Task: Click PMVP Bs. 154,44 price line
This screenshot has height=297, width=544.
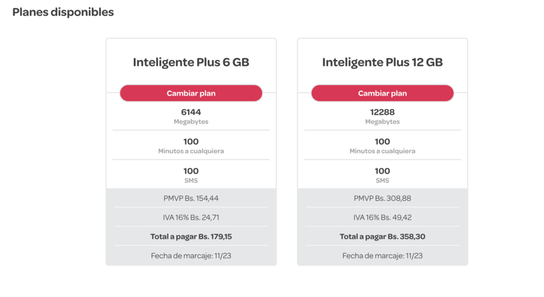Action: coord(191,198)
